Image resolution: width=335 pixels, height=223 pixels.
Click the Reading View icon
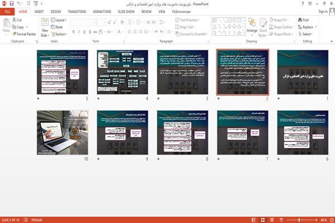coord(272,220)
